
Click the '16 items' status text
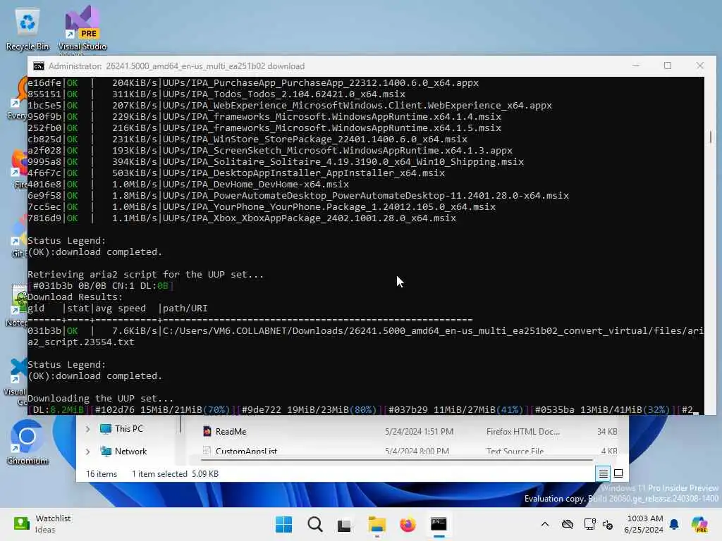click(102, 474)
